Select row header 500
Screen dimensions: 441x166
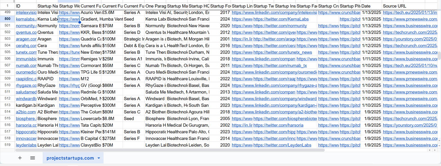click(8, 19)
